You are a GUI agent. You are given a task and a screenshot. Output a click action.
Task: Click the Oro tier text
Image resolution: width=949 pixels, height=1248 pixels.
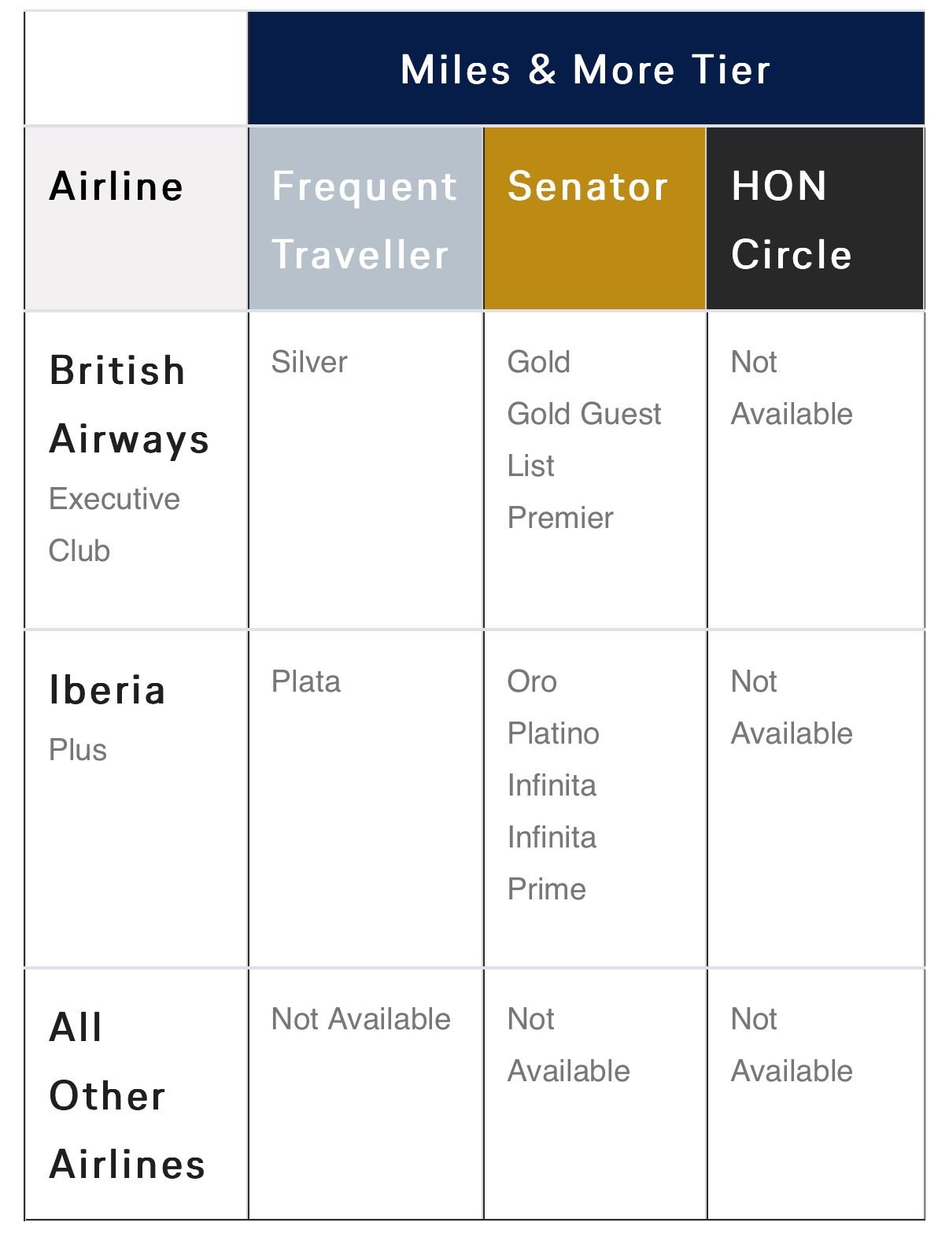(532, 681)
